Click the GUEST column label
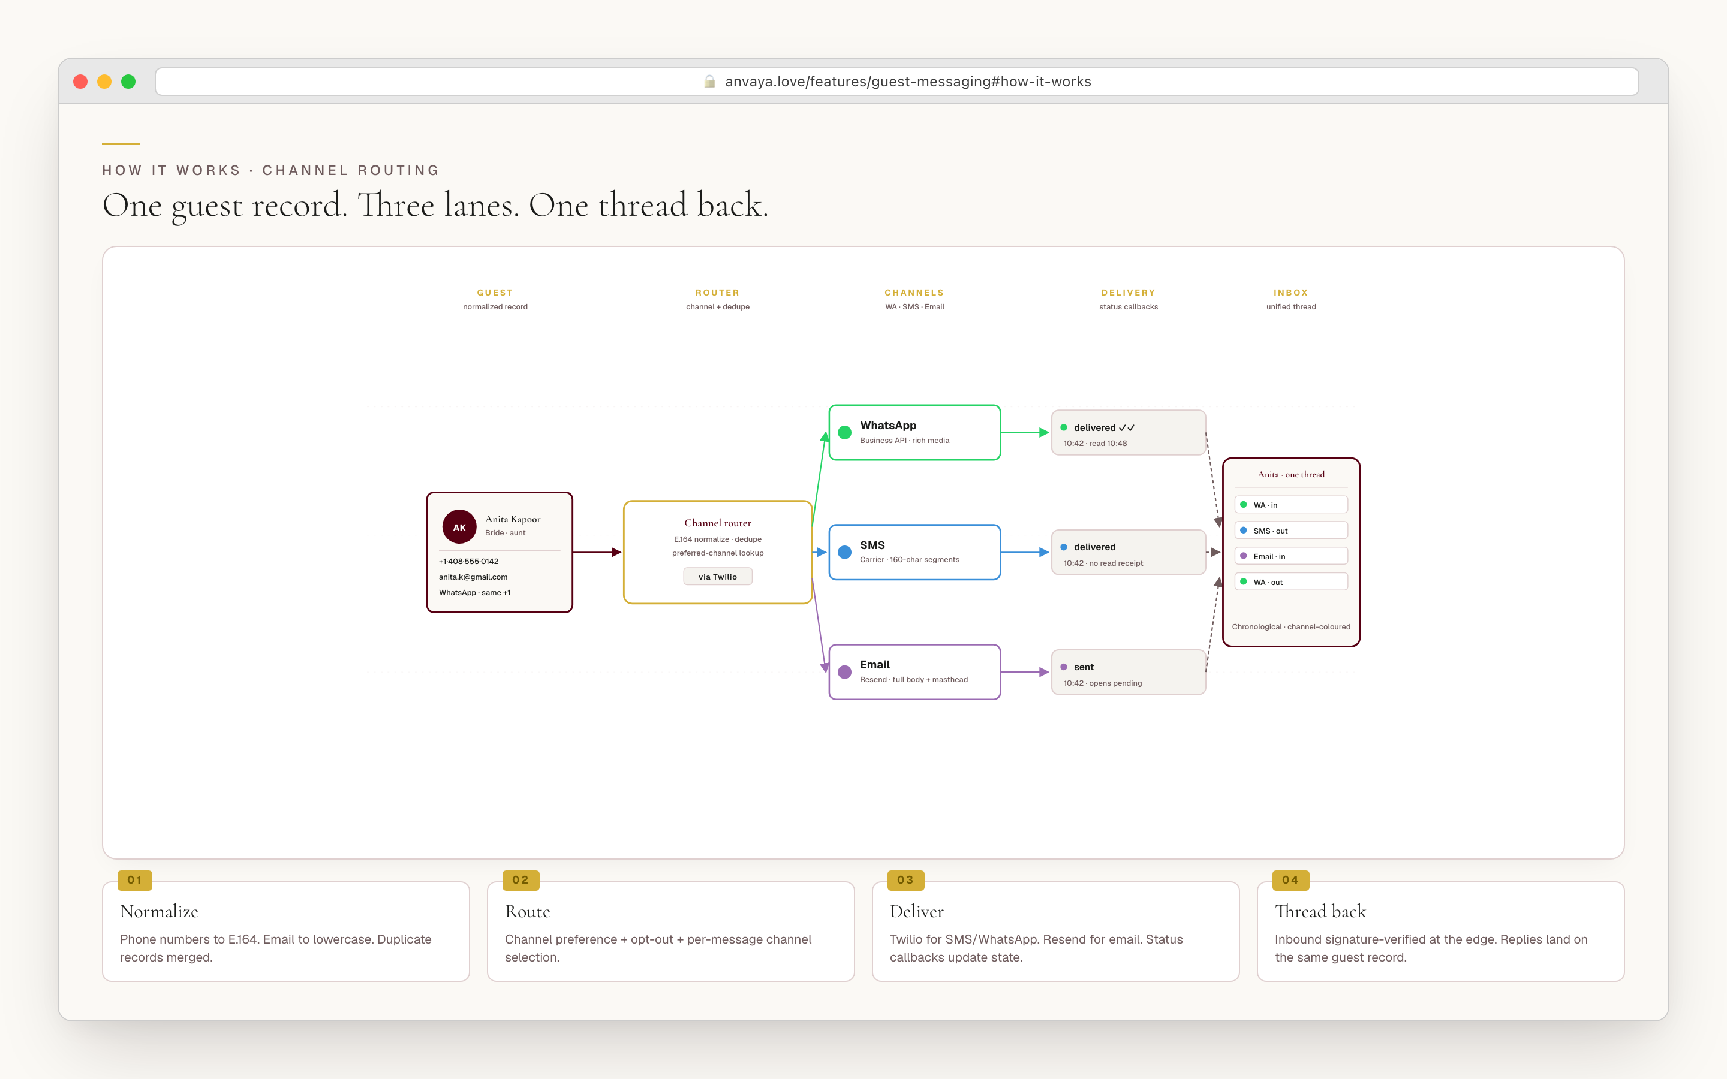Viewport: 1727px width, 1079px height. (495, 293)
